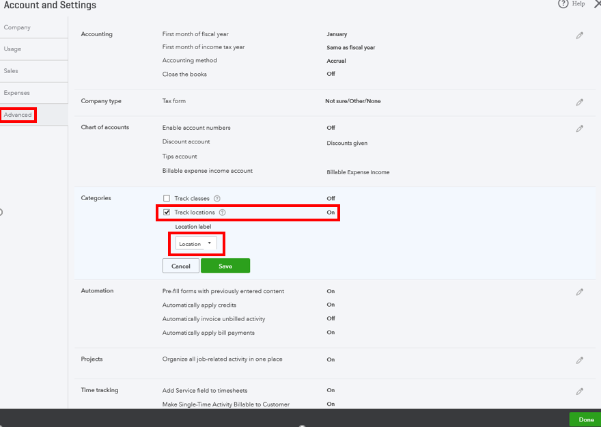Switch to the Company tab

(17, 27)
